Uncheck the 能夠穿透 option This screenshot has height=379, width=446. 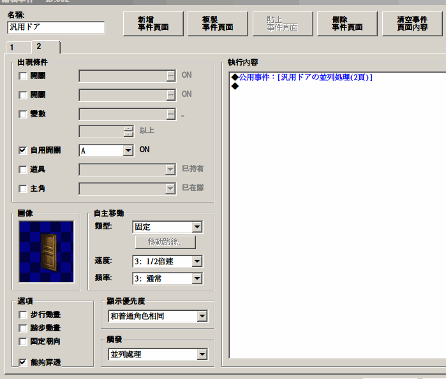click(x=23, y=362)
